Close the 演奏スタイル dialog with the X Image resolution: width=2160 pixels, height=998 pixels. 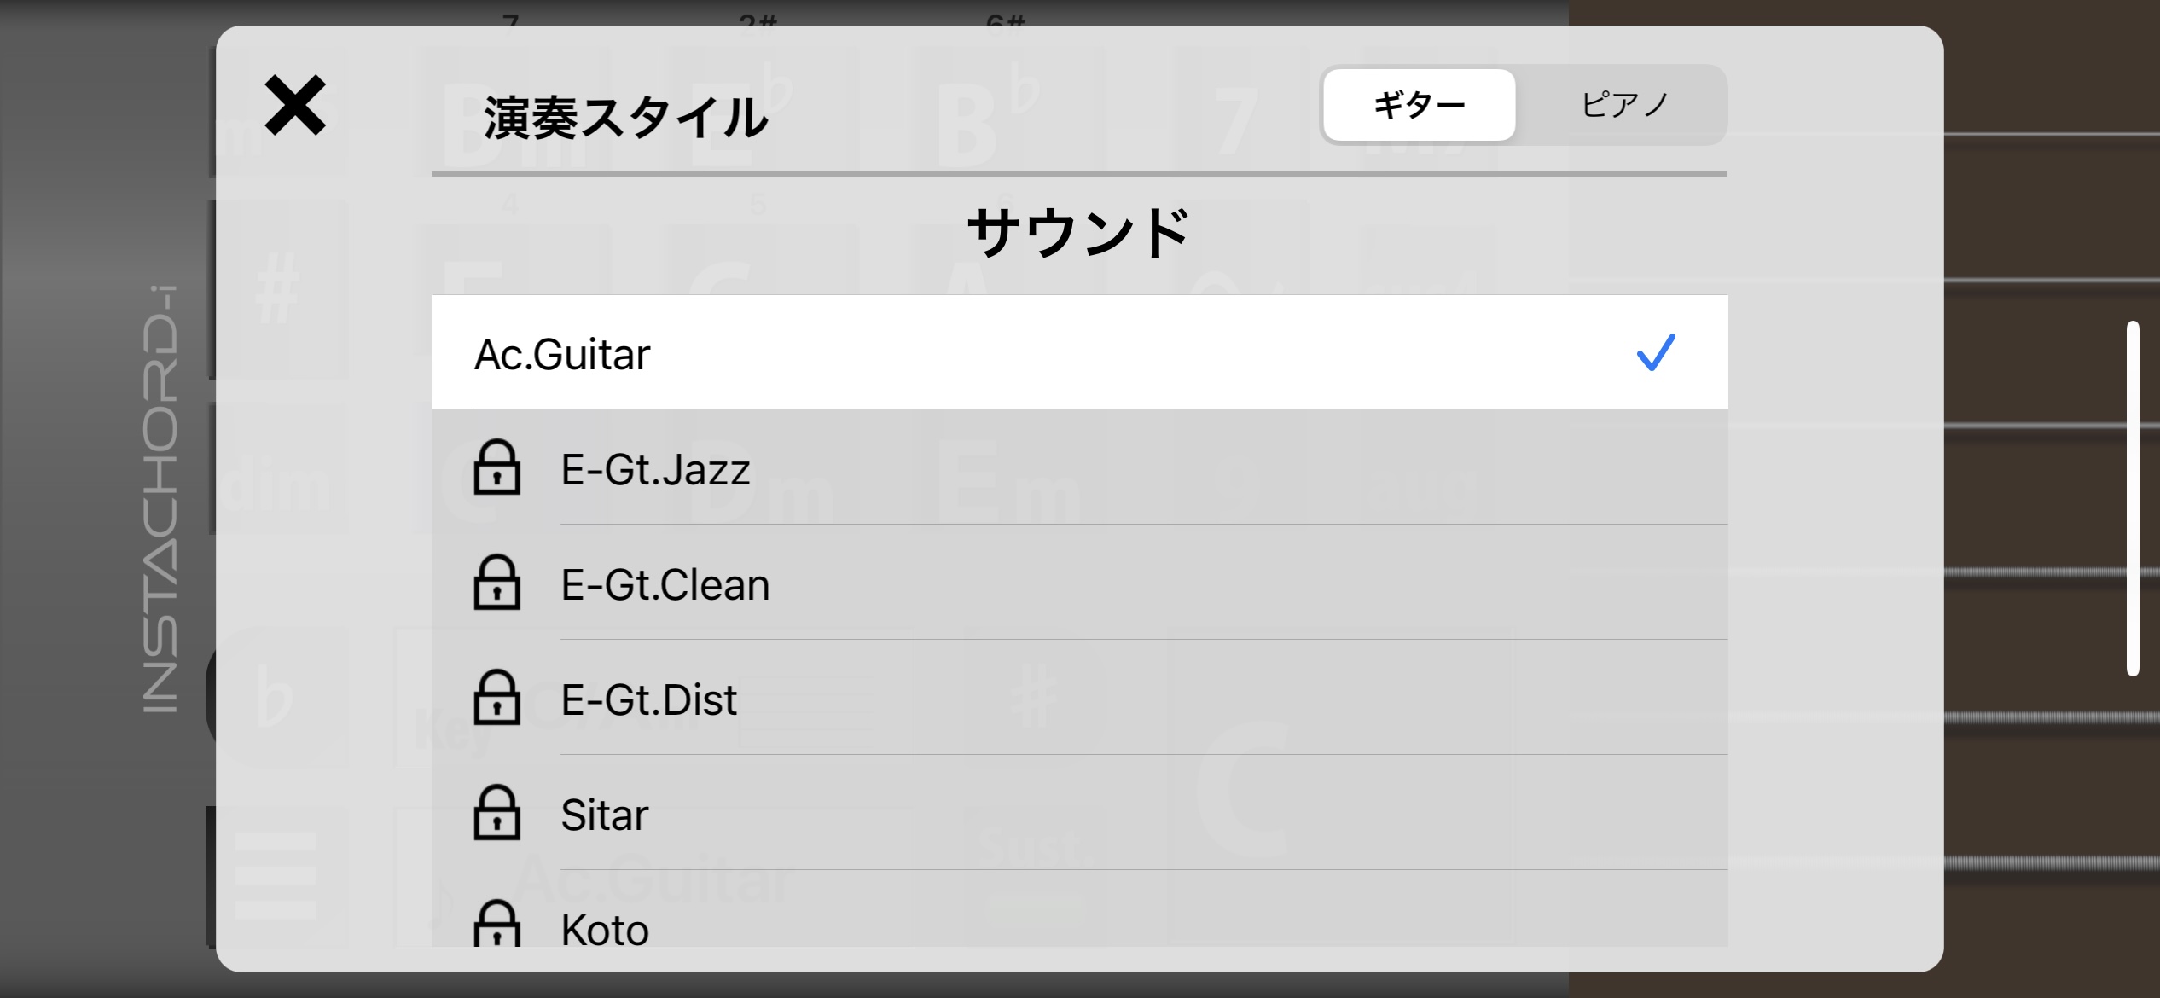click(294, 105)
